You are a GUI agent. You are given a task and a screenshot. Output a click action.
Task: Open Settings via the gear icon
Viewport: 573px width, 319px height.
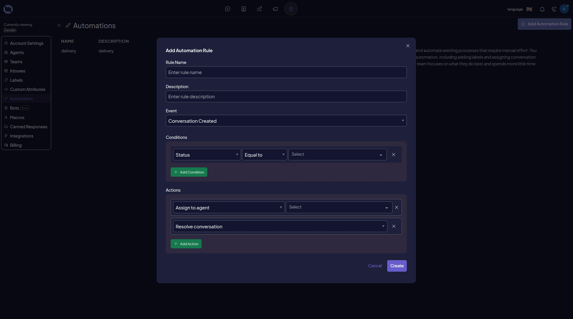tap(291, 9)
